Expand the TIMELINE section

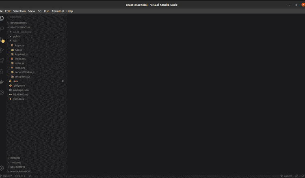click(x=37, y=163)
